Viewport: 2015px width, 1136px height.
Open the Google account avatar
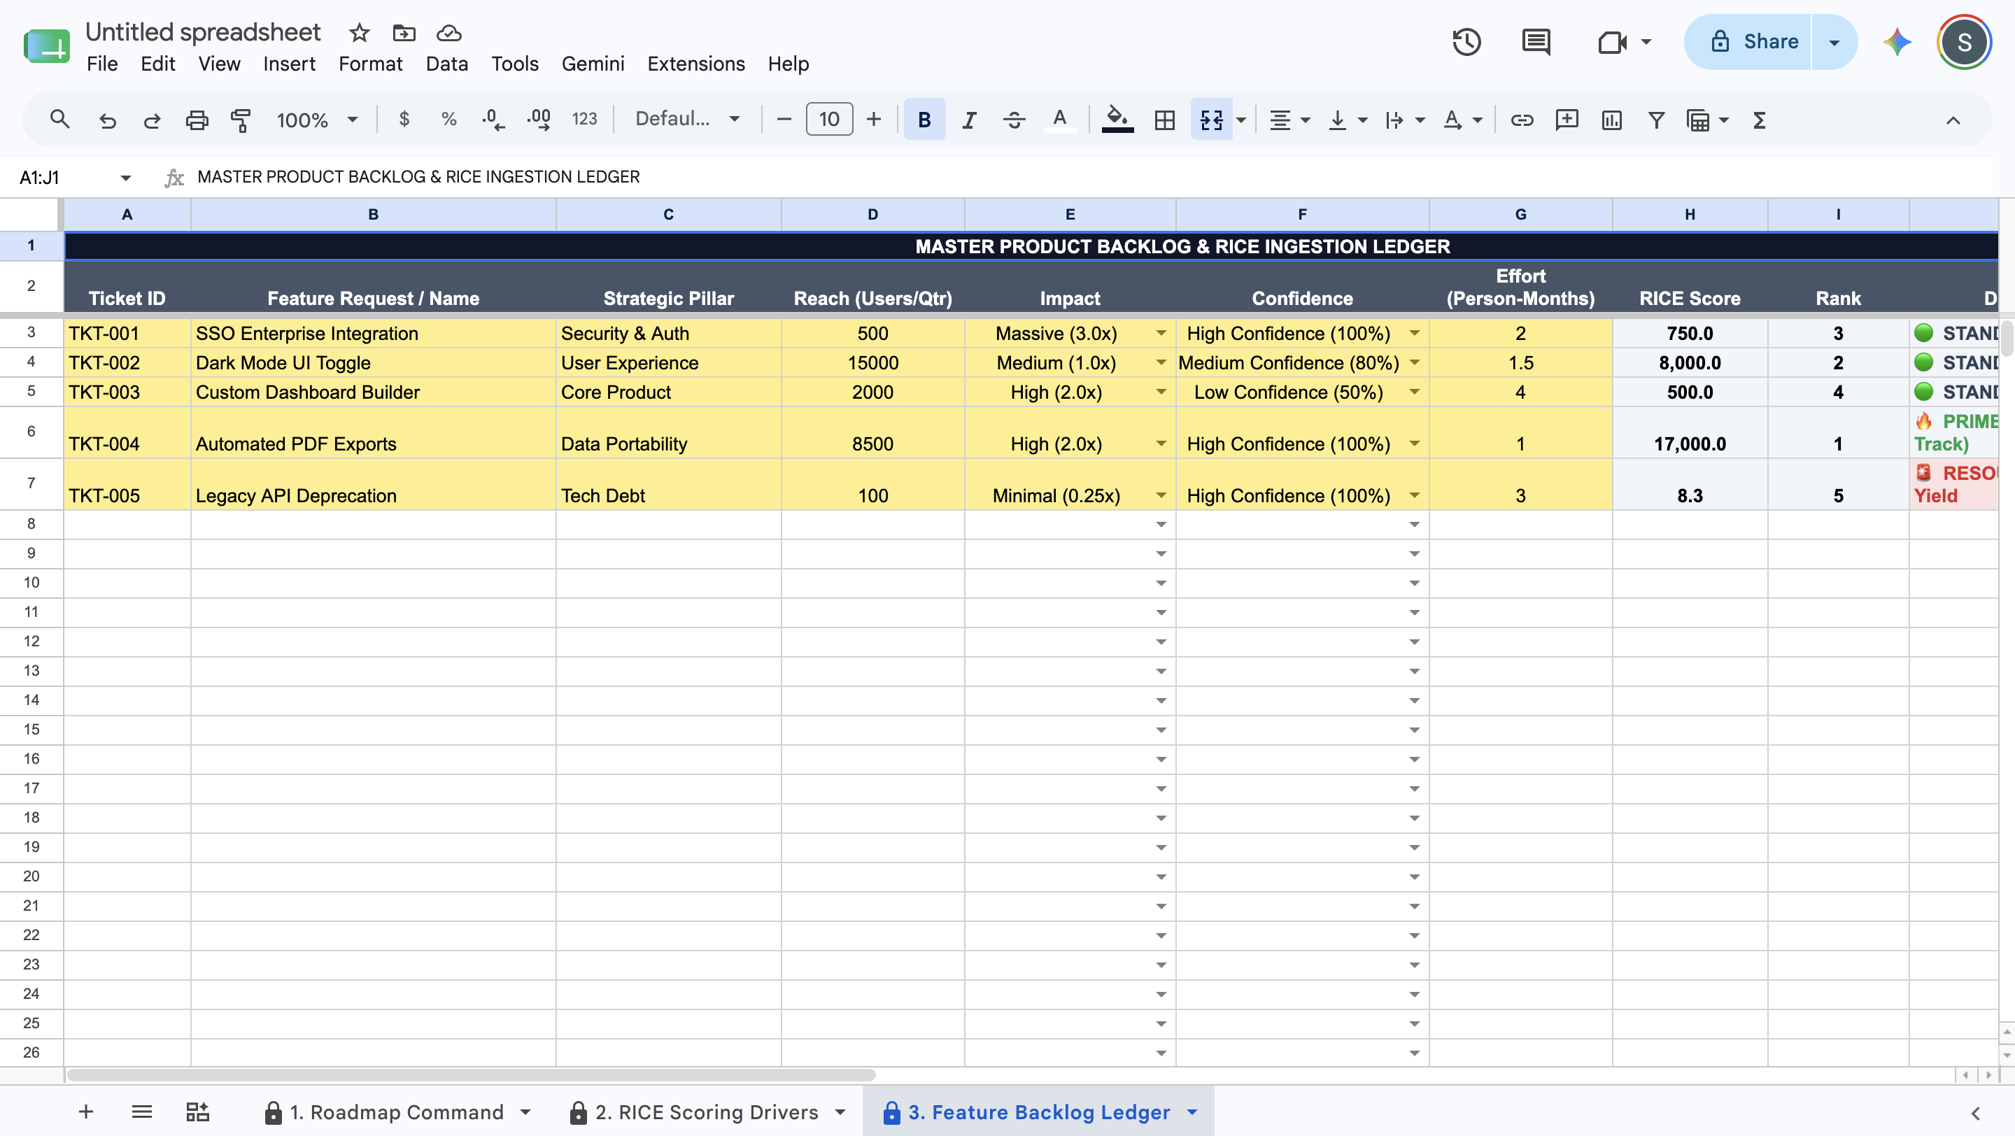tap(1963, 41)
